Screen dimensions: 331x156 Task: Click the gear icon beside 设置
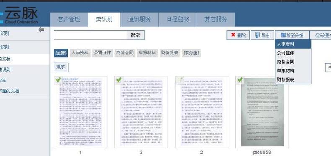pos(318,36)
